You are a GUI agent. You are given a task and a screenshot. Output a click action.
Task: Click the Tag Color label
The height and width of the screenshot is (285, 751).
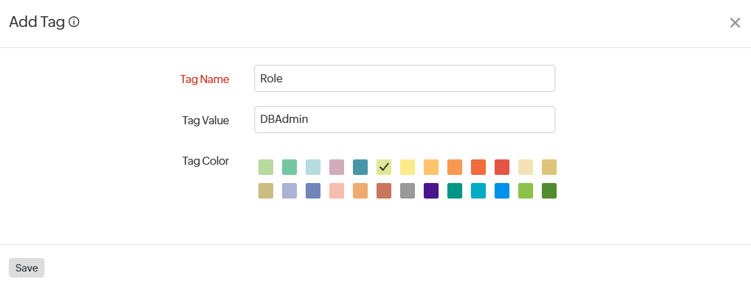click(206, 161)
